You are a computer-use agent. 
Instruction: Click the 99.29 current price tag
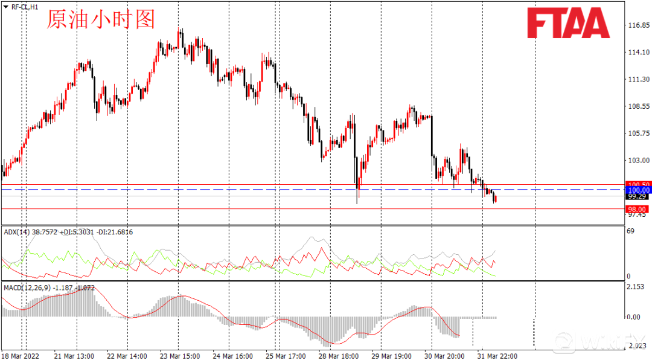pyautogui.click(x=638, y=197)
